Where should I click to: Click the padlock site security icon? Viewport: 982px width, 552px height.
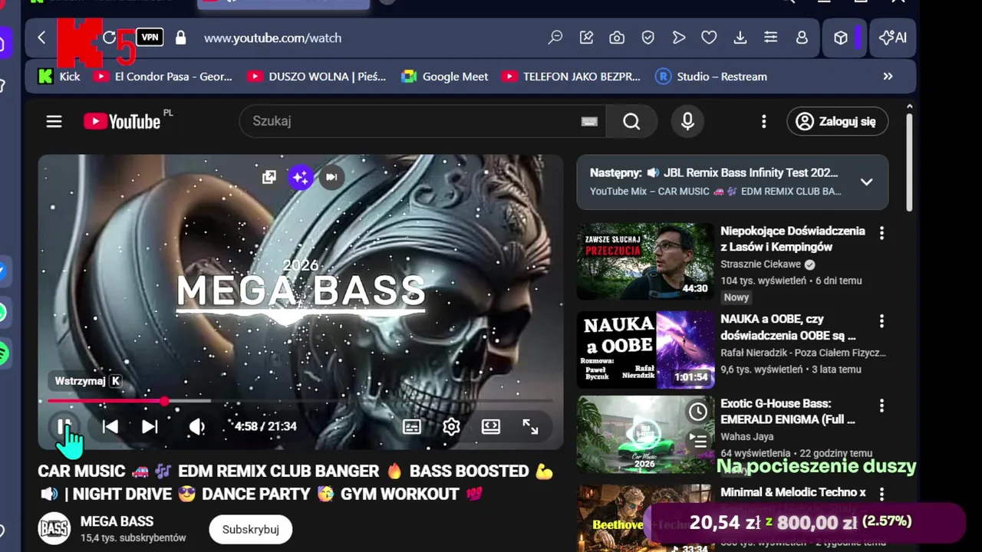pyautogui.click(x=181, y=38)
